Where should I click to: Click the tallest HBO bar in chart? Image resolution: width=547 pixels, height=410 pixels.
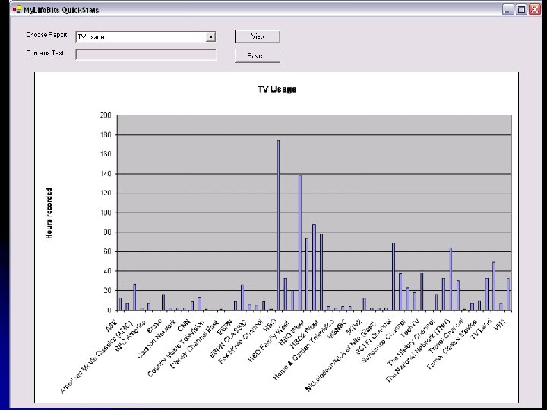278,225
